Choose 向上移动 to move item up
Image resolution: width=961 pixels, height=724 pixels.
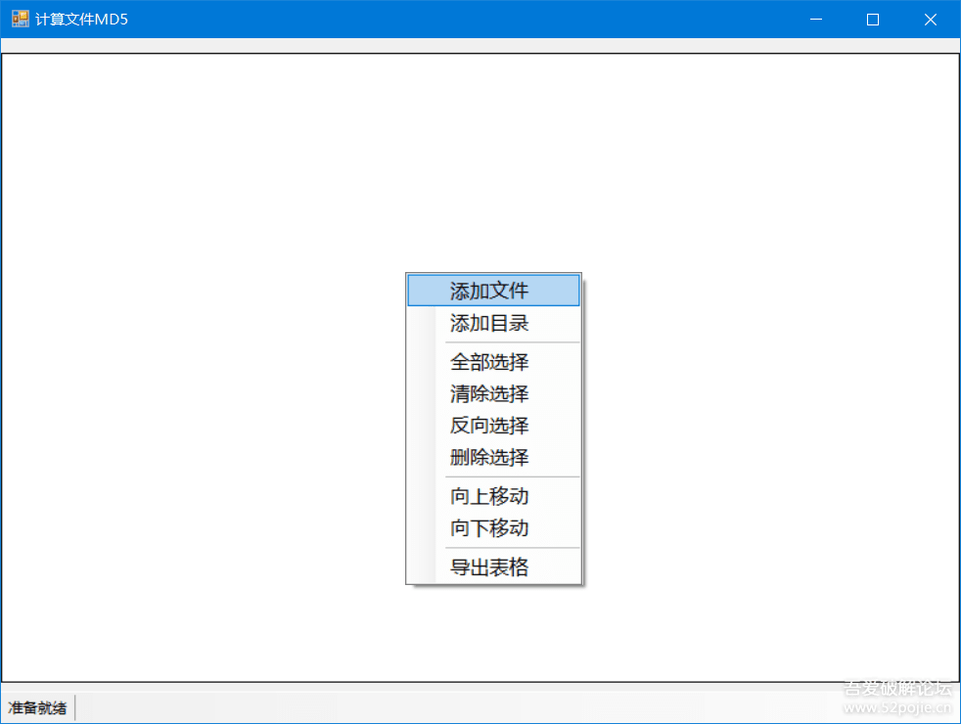point(489,496)
